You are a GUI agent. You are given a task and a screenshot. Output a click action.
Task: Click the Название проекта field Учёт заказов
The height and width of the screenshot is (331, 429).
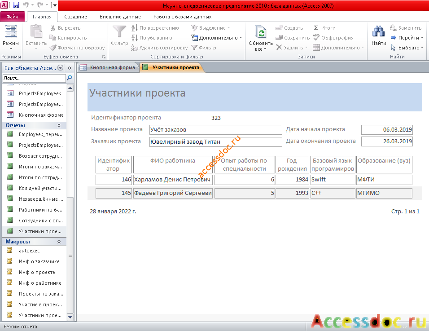coord(215,130)
